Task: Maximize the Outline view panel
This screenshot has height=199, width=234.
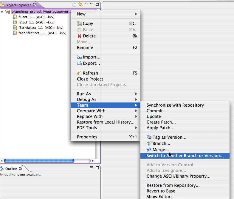Action: coord(97,168)
